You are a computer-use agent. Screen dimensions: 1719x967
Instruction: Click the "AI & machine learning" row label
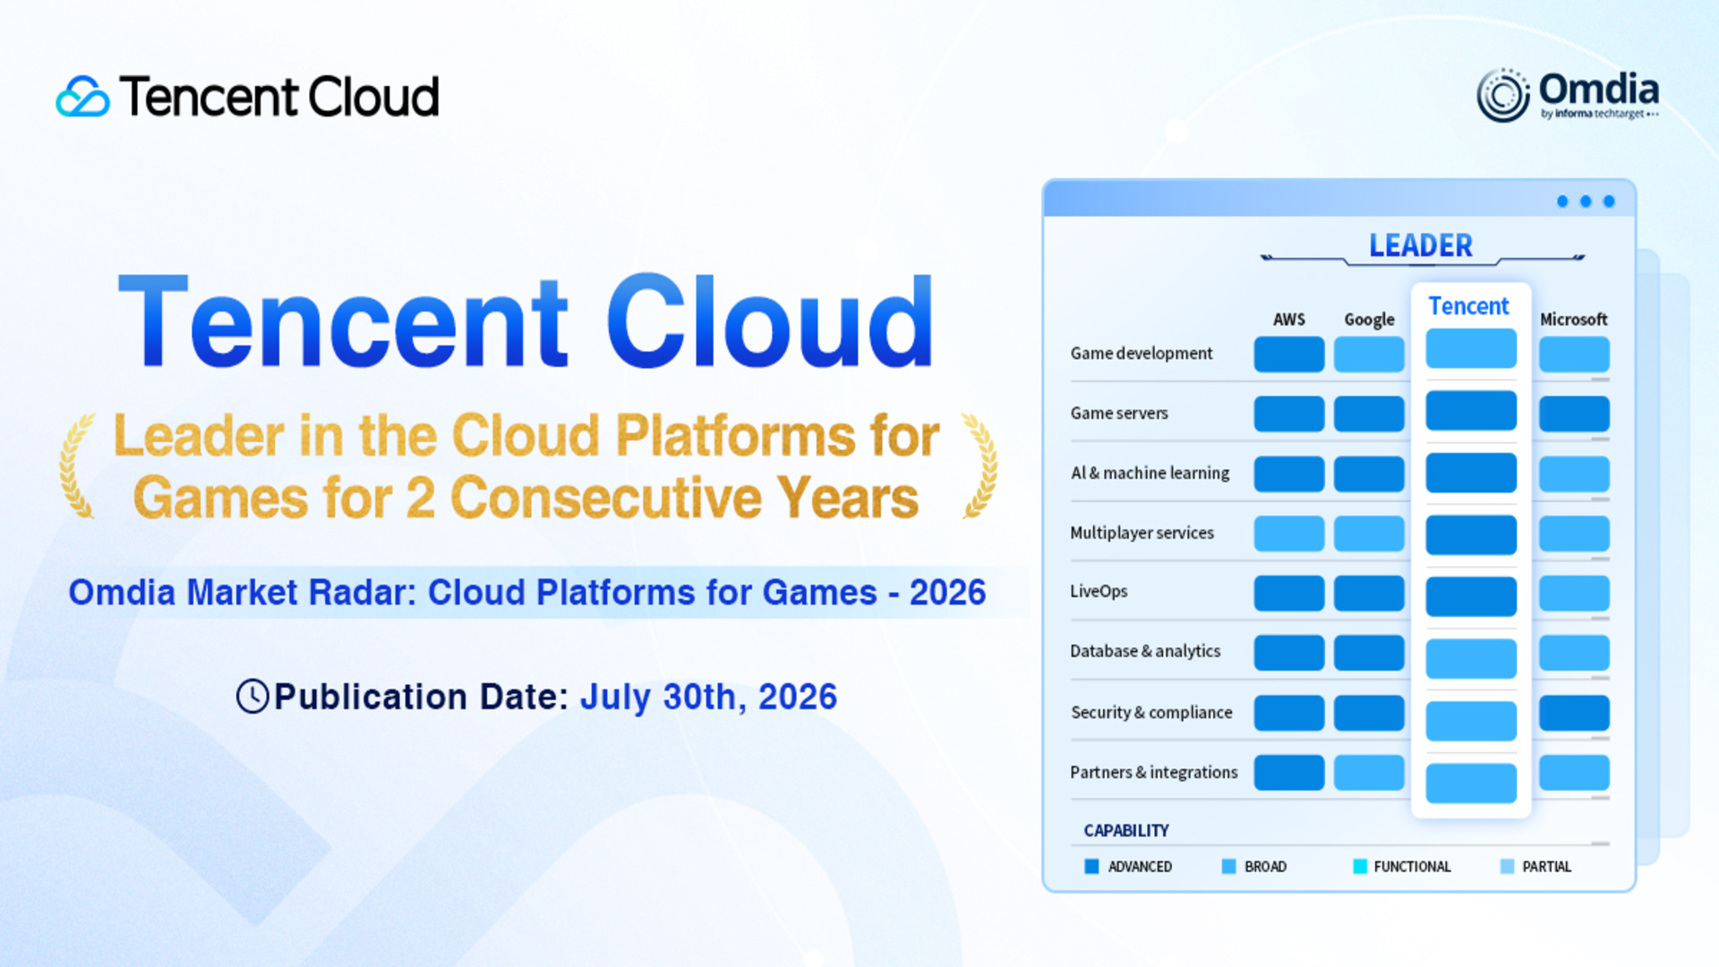coord(1150,473)
